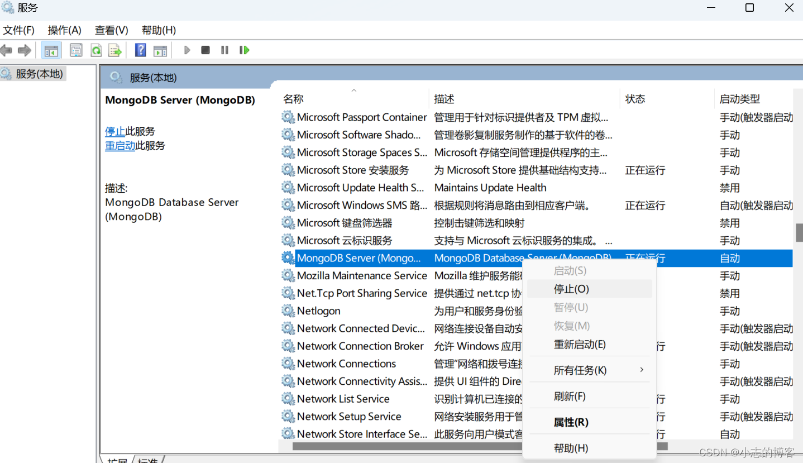Select the Network Connected Devic... row name
803x463 pixels.
click(x=362, y=328)
